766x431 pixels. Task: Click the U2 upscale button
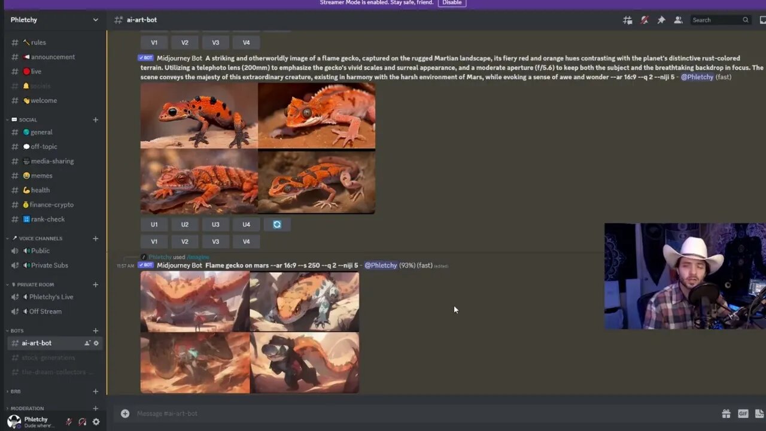[185, 224]
